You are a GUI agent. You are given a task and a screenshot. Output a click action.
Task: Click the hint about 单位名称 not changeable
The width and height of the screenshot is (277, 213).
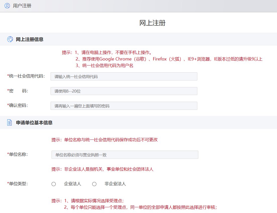(104, 140)
